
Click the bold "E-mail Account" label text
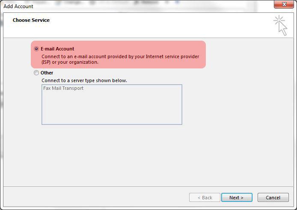click(57, 49)
